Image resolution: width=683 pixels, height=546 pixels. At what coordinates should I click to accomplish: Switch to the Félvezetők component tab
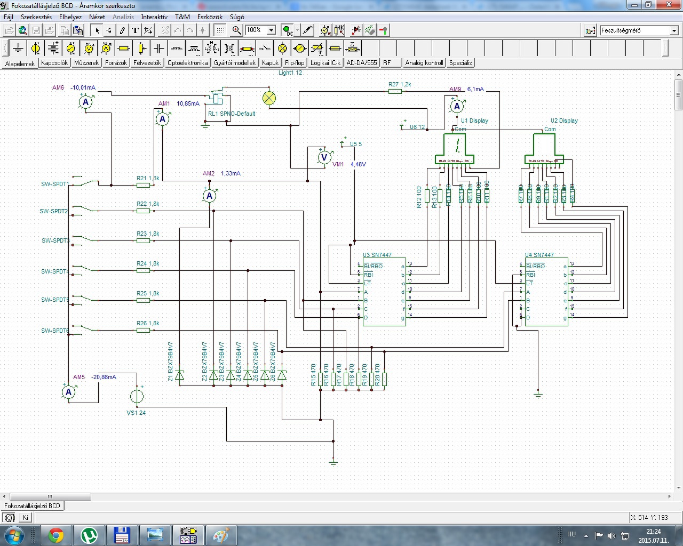147,63
